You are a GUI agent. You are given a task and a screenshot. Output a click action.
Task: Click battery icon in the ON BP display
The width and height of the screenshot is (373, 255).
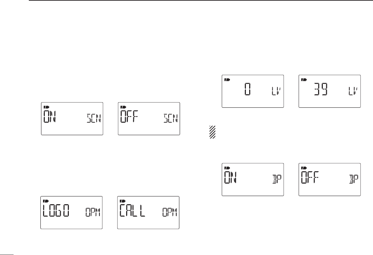point(227,168)
